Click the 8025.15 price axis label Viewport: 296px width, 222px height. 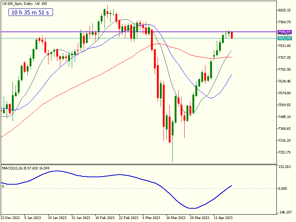pos(286,10)
